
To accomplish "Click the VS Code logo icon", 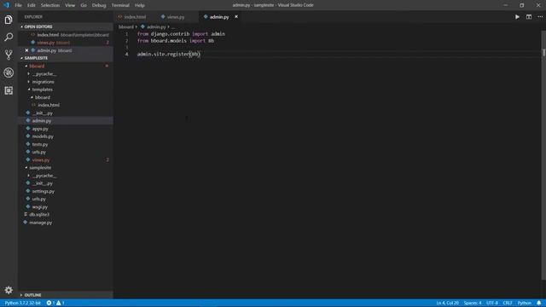I will (x=6, y=5).
